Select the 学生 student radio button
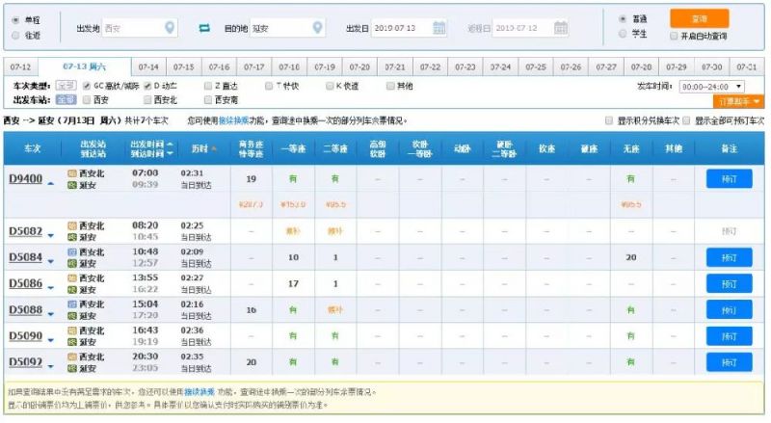 [623, 34]
